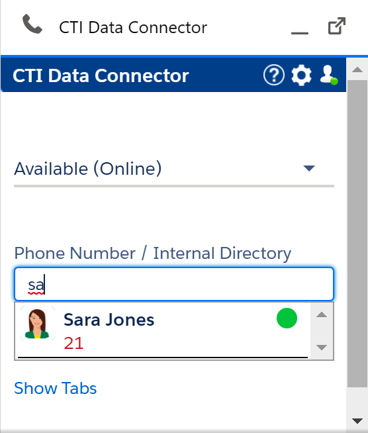The image size is (368, 433).
Task: Click panel scrollbar down arrow
Action: pos(357,421)
